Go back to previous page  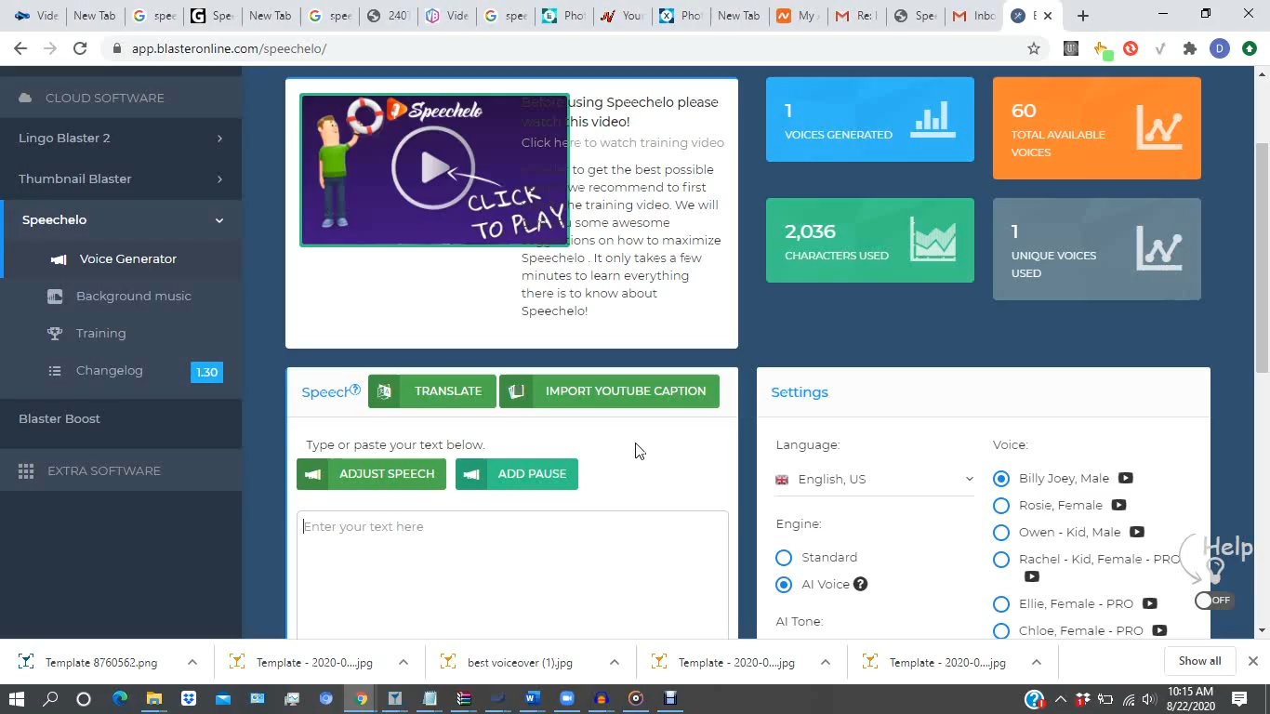[x=20, y=48]
